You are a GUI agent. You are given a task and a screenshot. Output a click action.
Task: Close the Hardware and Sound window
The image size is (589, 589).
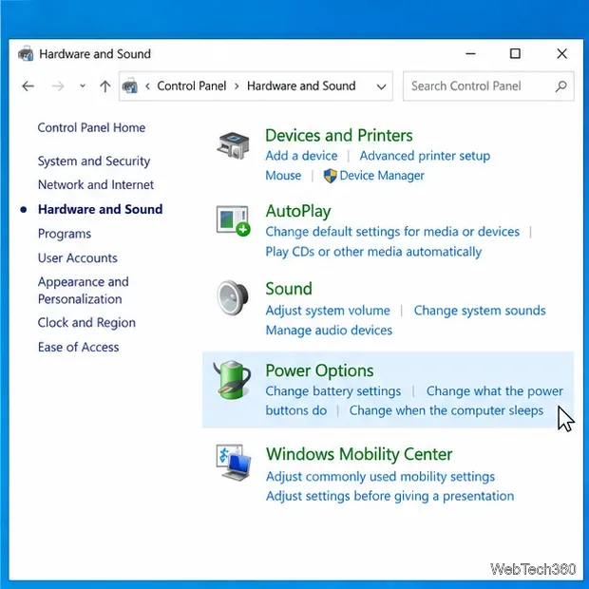562,54
